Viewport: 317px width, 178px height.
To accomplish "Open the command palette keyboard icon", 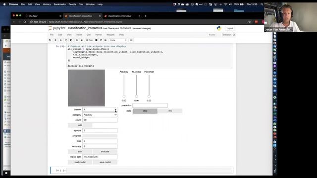I will click(x=131, y=40).
